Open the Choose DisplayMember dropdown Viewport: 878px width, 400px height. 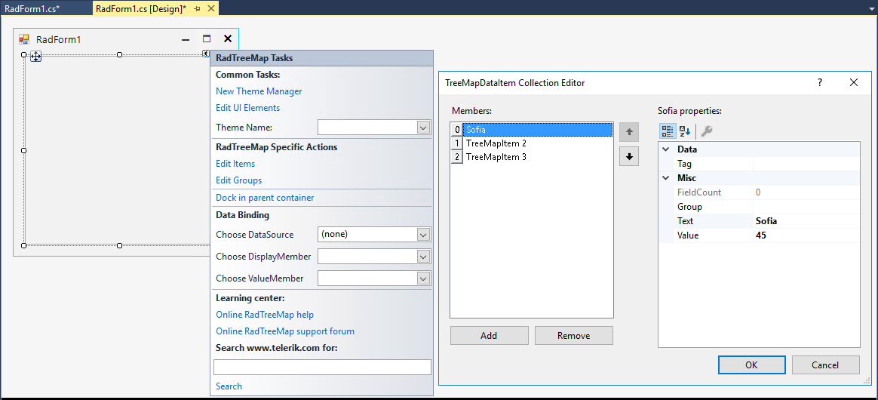(424, 257)
